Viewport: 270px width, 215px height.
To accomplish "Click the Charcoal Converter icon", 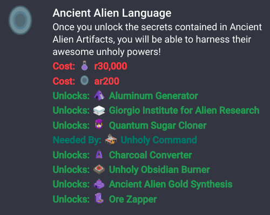I will click(x=99, y=154).
